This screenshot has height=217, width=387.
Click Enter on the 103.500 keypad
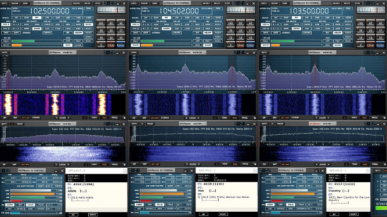pyautogui.click(x=381, y=45)
